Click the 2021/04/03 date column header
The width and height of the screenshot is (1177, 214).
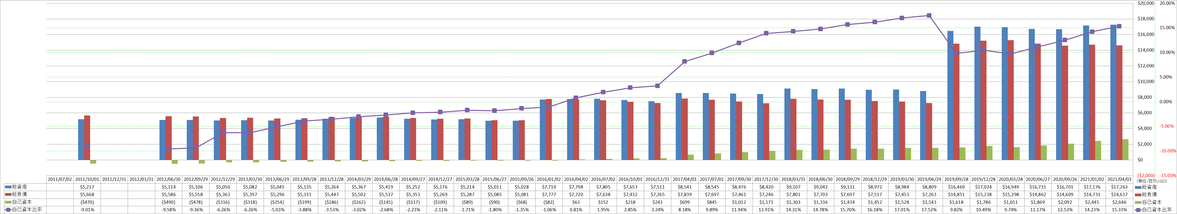1119,179
